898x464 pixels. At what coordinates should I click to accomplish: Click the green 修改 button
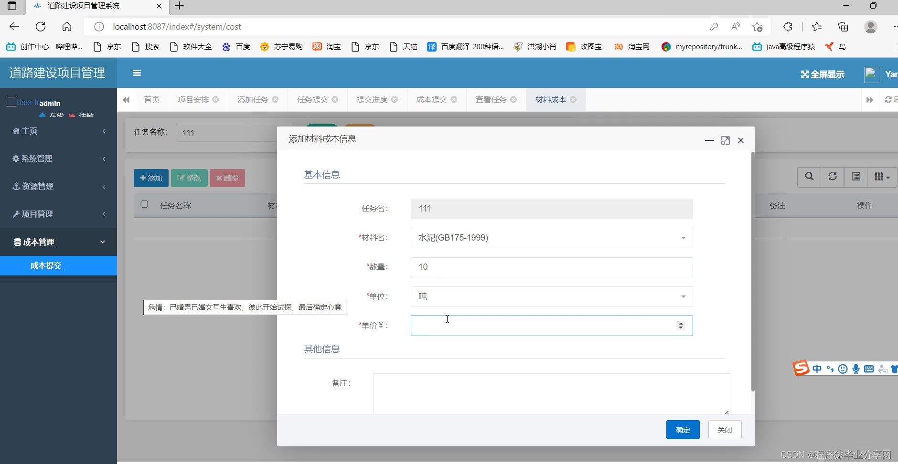[x=189, y=178]
